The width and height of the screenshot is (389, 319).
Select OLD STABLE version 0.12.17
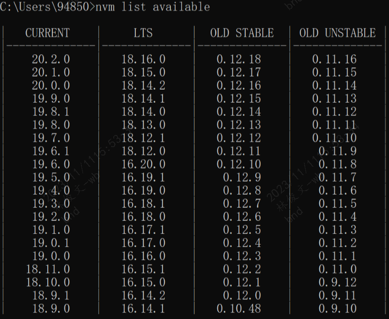coord(239,72)
